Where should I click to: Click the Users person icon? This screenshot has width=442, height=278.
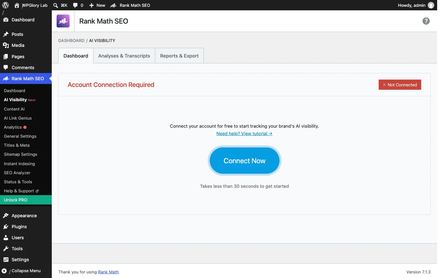coord(6,238)
